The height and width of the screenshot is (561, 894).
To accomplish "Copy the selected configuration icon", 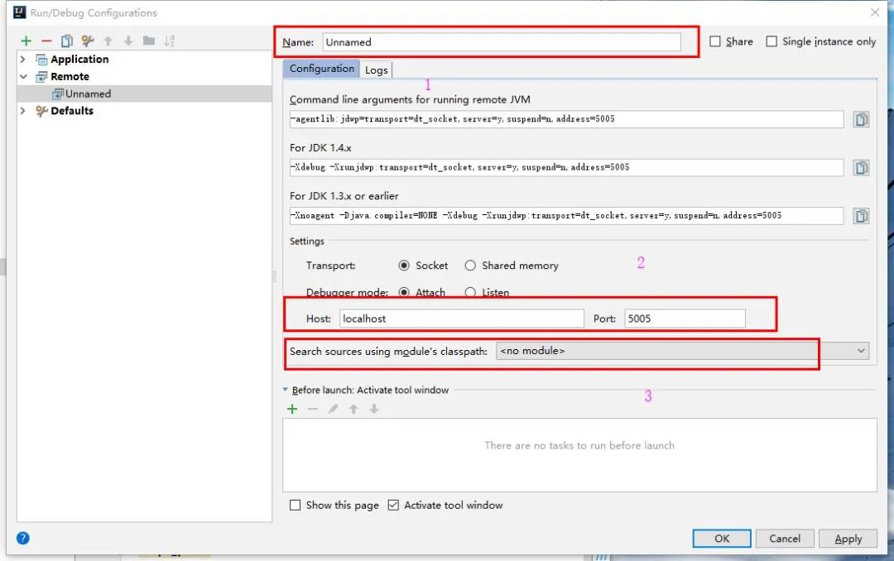I will [x=67, y=41].
